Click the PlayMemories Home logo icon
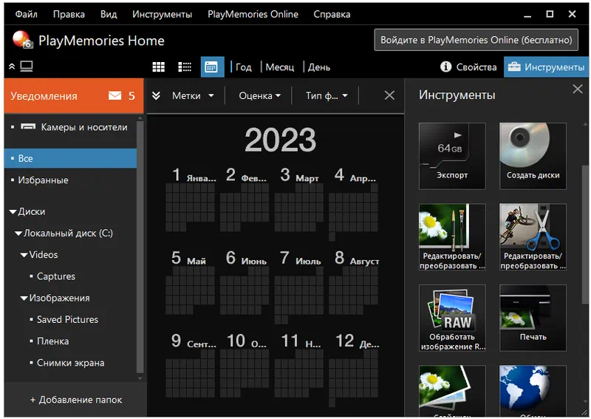591x419 pixels. click(x=22, y=40)
